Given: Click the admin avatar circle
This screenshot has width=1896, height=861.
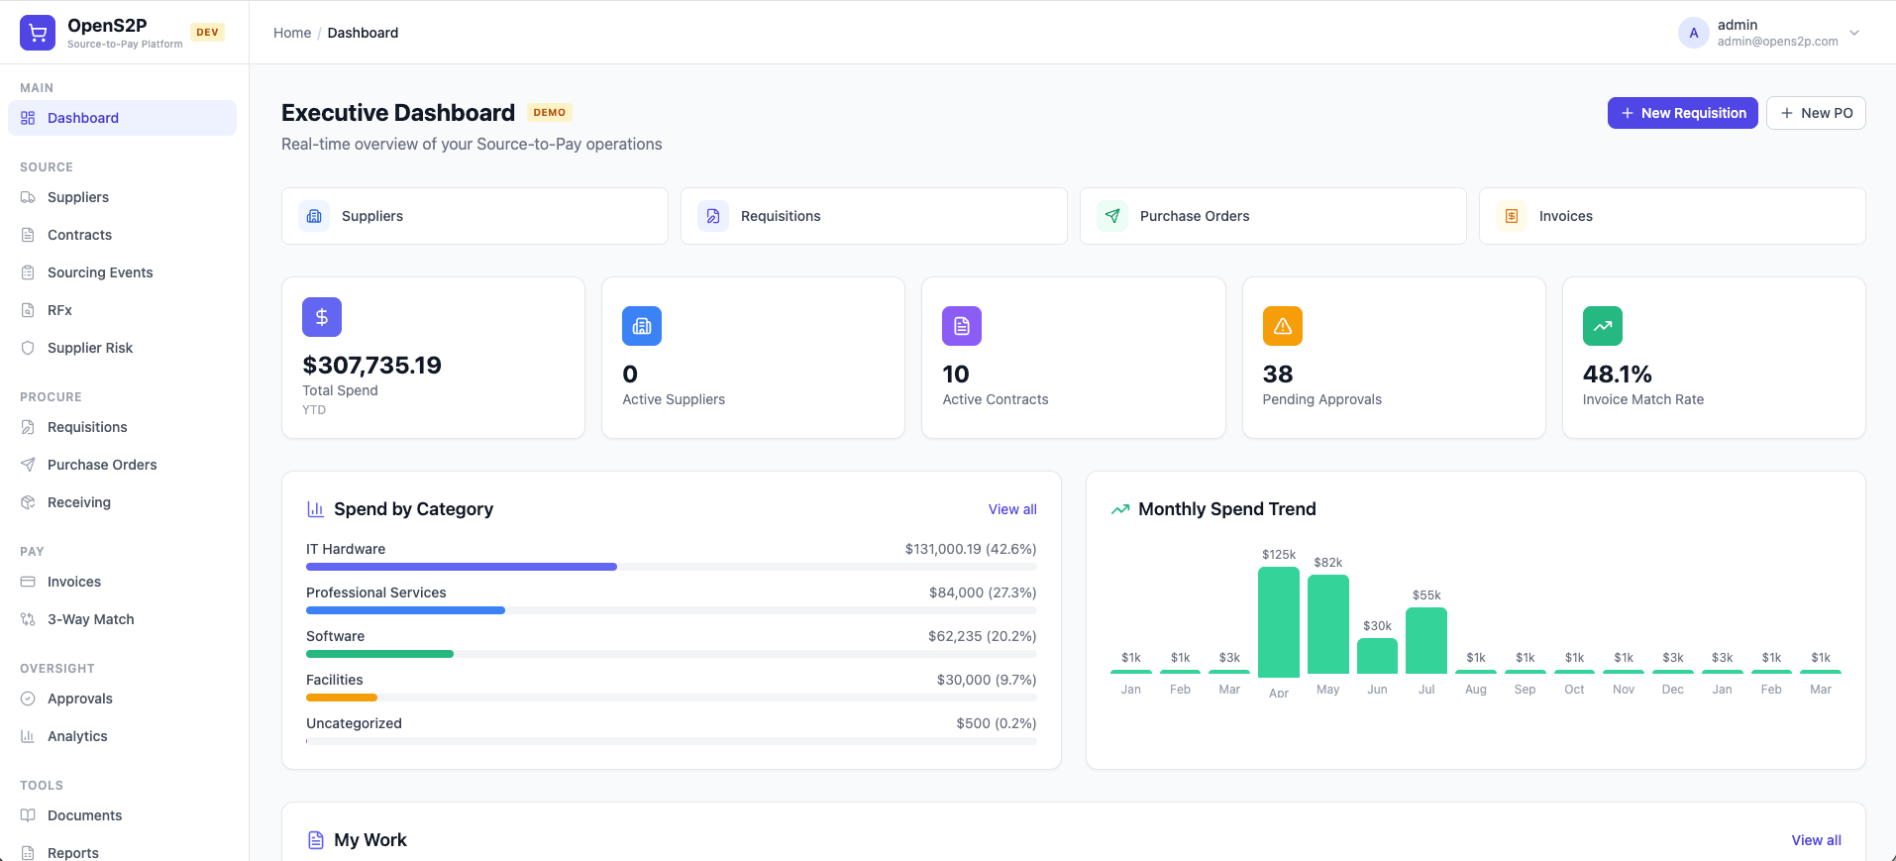Looking at the screenshot, I should [1694, 33].
